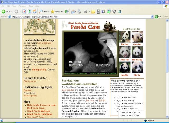This screenshot has width=169, height=123.
Task: Click the Links toolbar label
Action: (166, 17)
